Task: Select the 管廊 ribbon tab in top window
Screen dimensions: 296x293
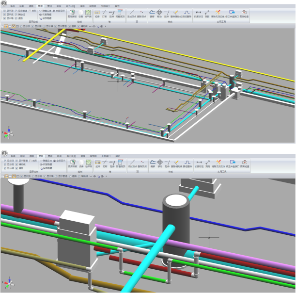Action: [x=40, y=6]
